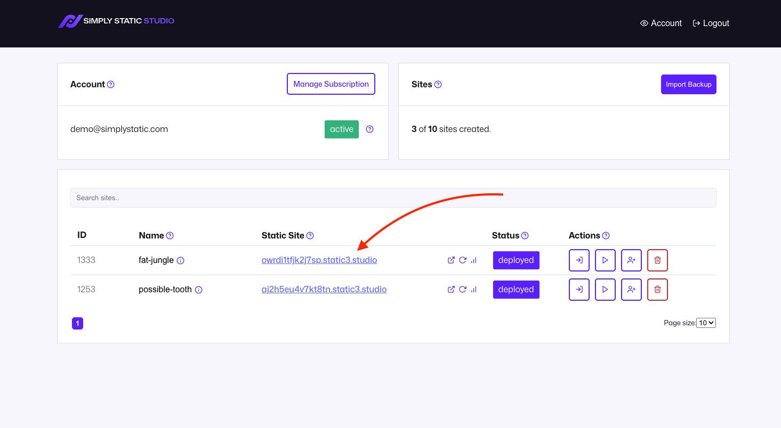
Task: Click external link icon in possible-tooth row
Action: tap(451, 290)
